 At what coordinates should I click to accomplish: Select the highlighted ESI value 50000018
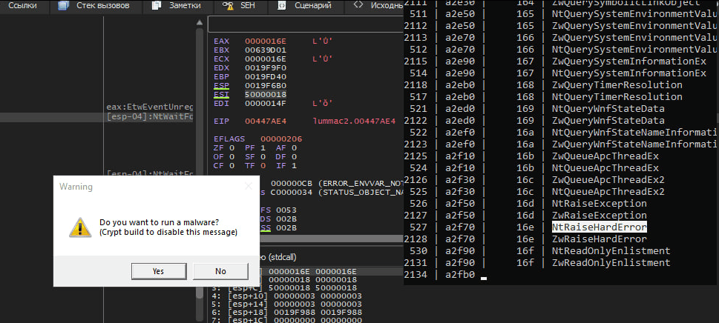pos(266,94)
